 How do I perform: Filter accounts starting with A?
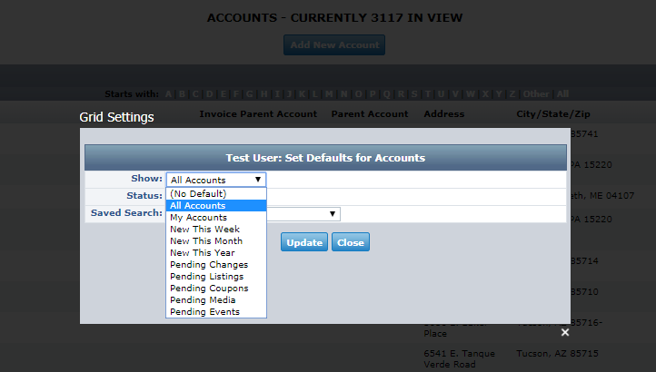168,94
